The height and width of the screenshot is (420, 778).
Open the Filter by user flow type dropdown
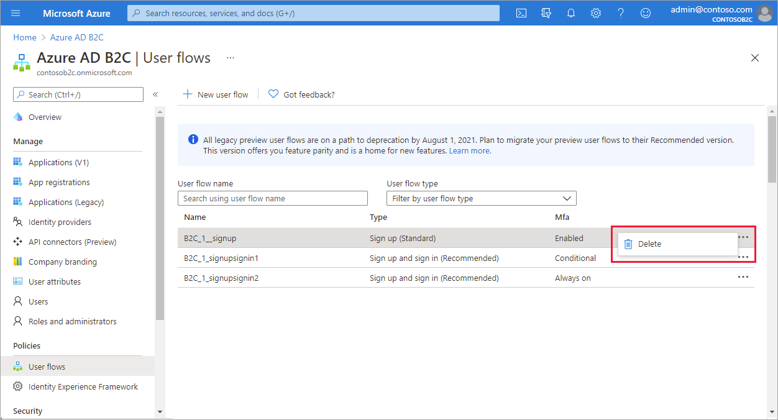coord(481,198)
